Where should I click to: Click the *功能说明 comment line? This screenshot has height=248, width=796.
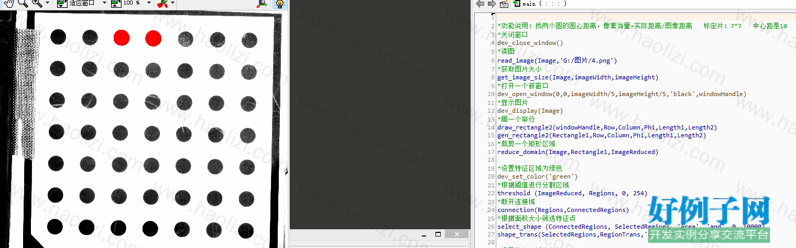coord(642,26)
